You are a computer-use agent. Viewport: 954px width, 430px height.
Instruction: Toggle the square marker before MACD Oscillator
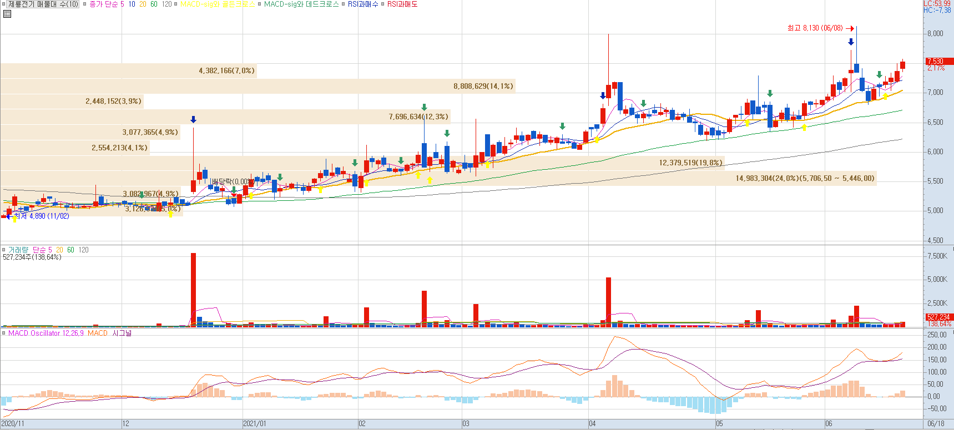coord(4,333)
